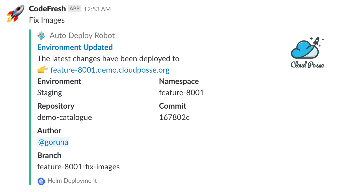Screen dimensions: 354x192
Task: Click the CodeFresh rocket avatar
Action: (x=15, y=14)
